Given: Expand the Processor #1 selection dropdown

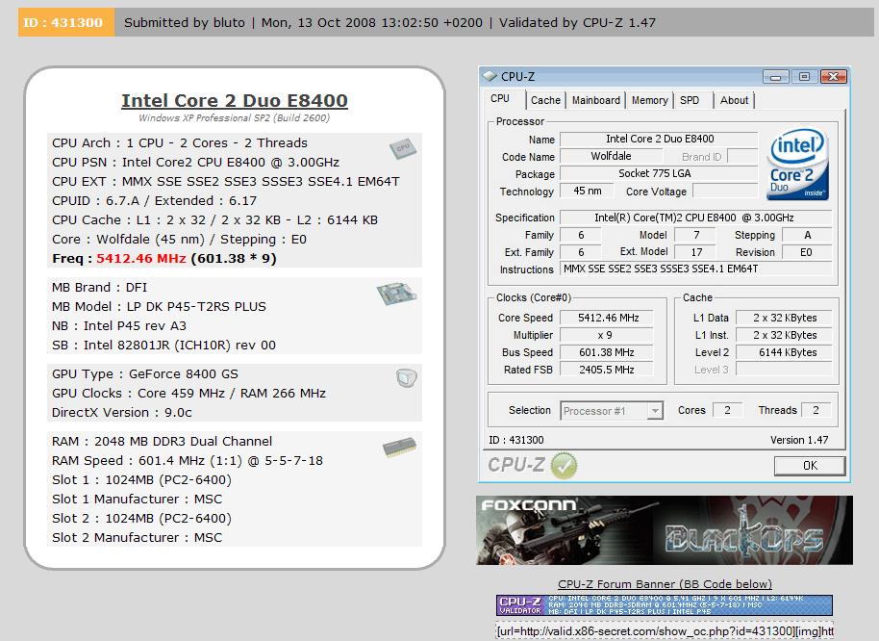Looking at the screenshot, I should (x=655, y=411).
